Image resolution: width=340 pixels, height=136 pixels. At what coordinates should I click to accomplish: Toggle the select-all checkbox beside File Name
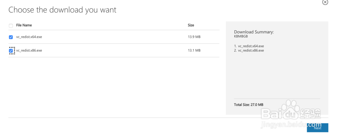coord(11,26)
